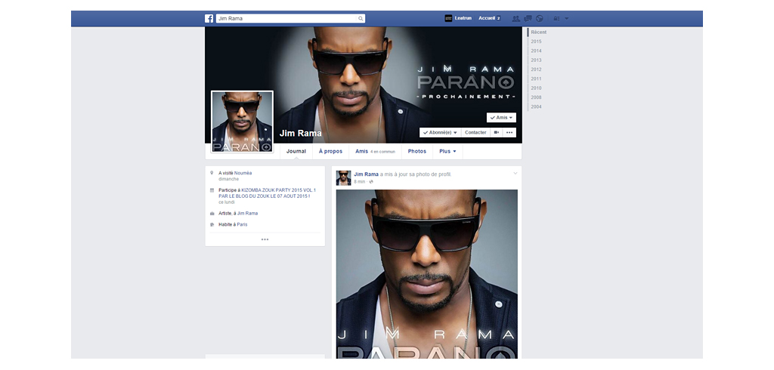
Task: Open the Amis friend status dropdown
Action: point(501,118)
